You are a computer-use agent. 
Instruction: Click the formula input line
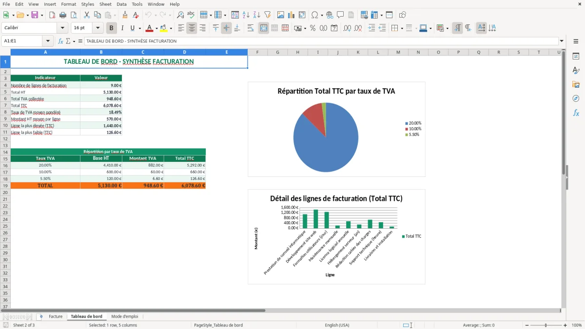(x=321, y=41)
